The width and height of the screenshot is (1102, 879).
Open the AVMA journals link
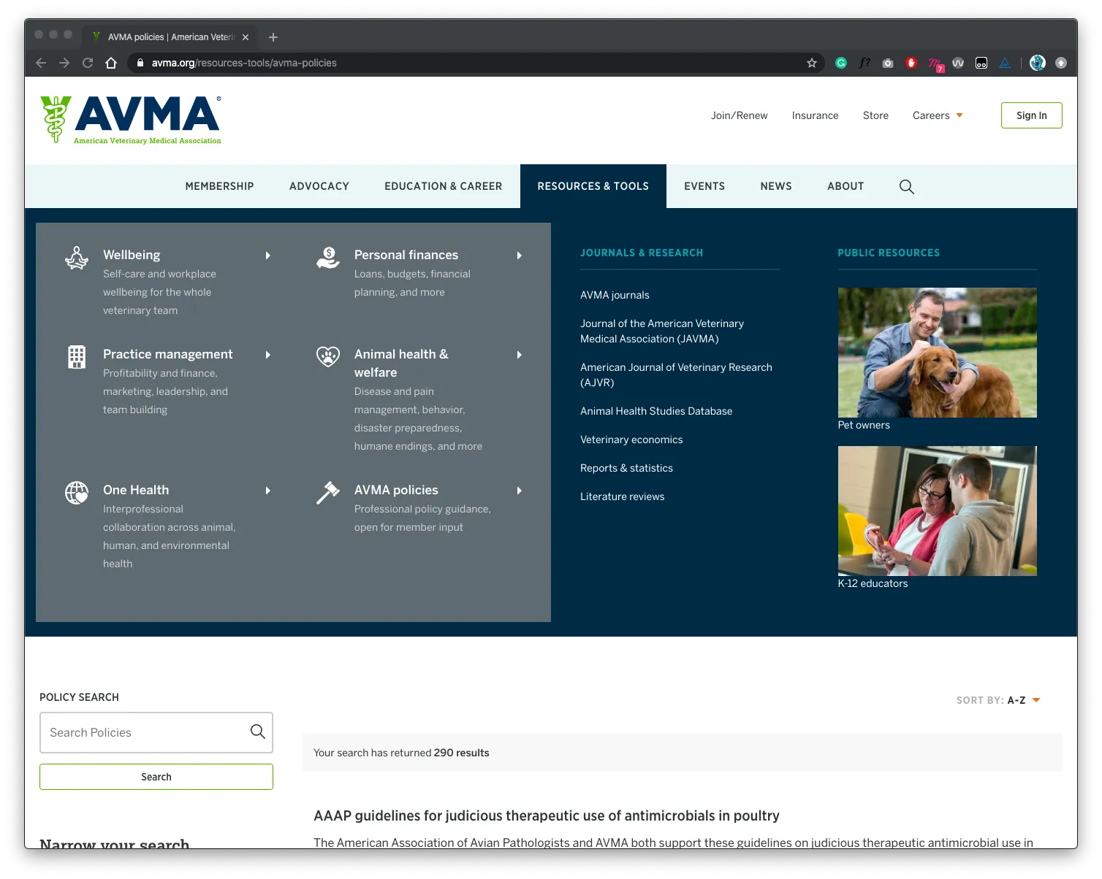pyautogui.click(x=615, y=295)
